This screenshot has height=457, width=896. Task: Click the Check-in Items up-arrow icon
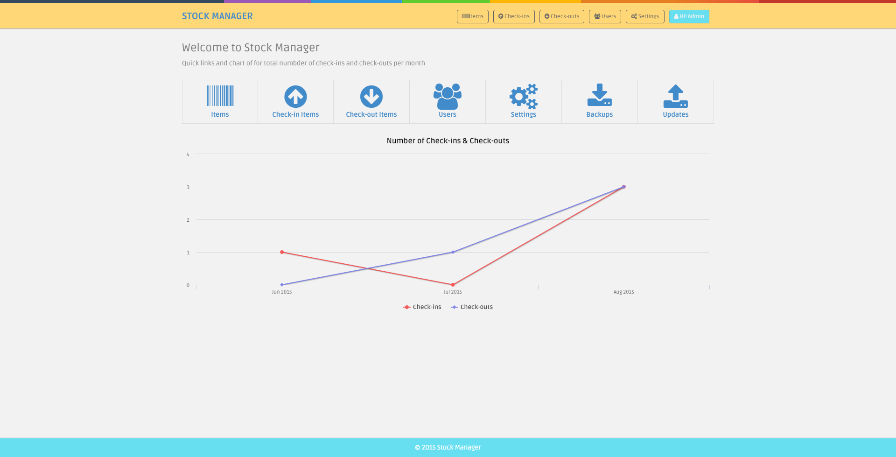[x=295, y=97]
